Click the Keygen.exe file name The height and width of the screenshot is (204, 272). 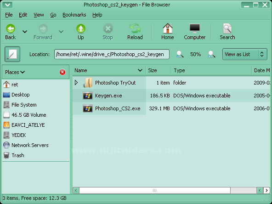coord(108,96)
